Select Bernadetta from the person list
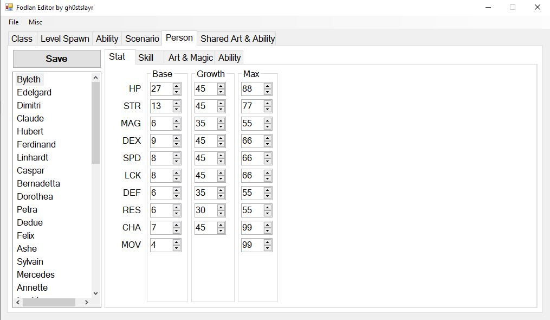The width and height of the screenshot is (550, 320). coord(38,183)
